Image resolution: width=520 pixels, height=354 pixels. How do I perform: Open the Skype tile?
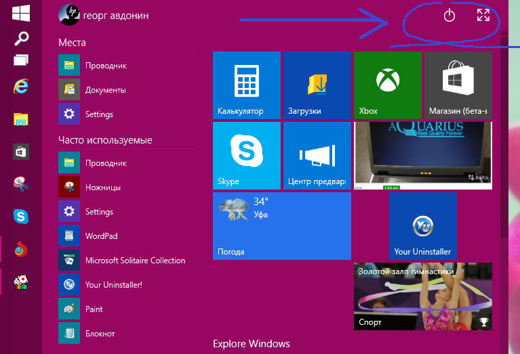(x=247, y=156)
